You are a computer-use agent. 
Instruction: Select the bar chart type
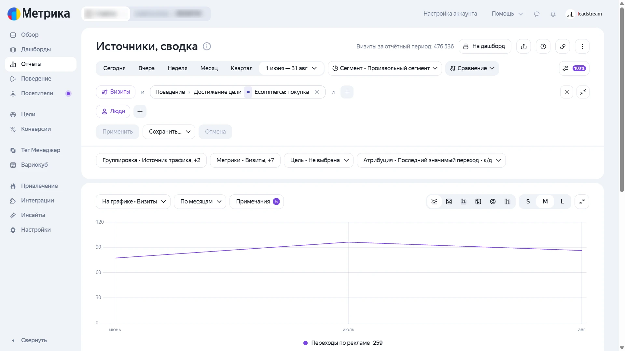[x=464, y=201]
